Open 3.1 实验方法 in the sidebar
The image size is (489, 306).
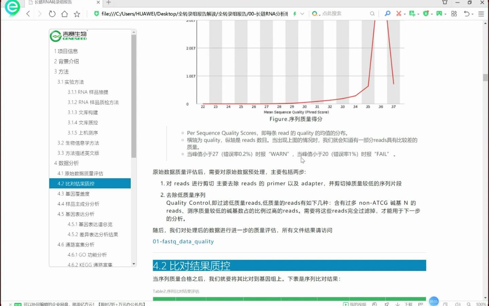pyautogui.click(x=71, y=82)
